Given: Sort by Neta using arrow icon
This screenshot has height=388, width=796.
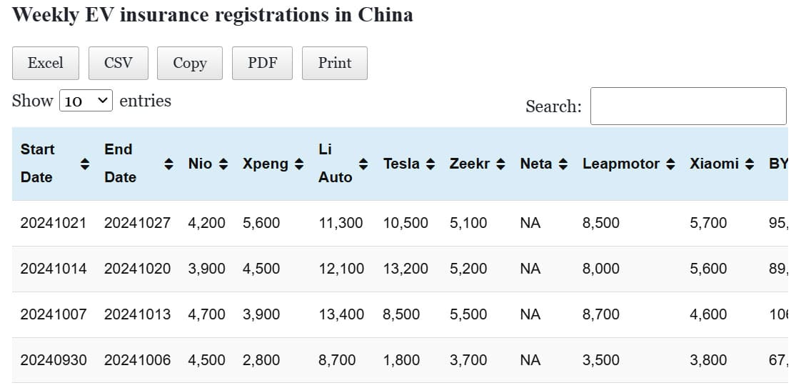Looking at the screenshot, I should (563, 164).
